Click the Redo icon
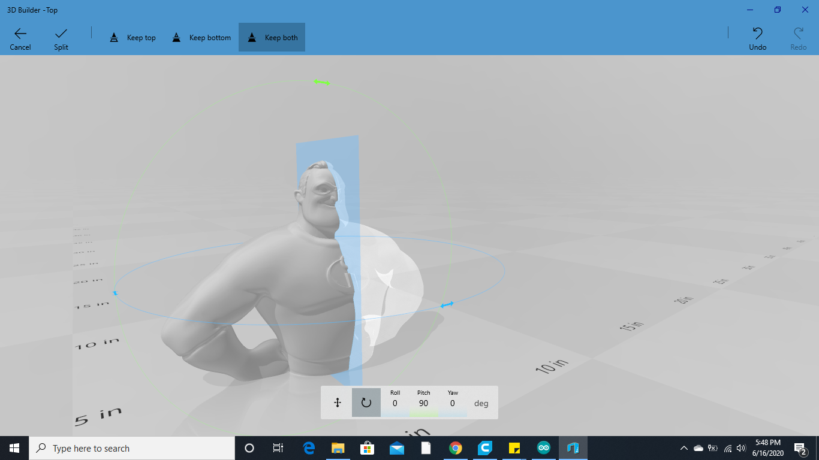 click(798, 36)
